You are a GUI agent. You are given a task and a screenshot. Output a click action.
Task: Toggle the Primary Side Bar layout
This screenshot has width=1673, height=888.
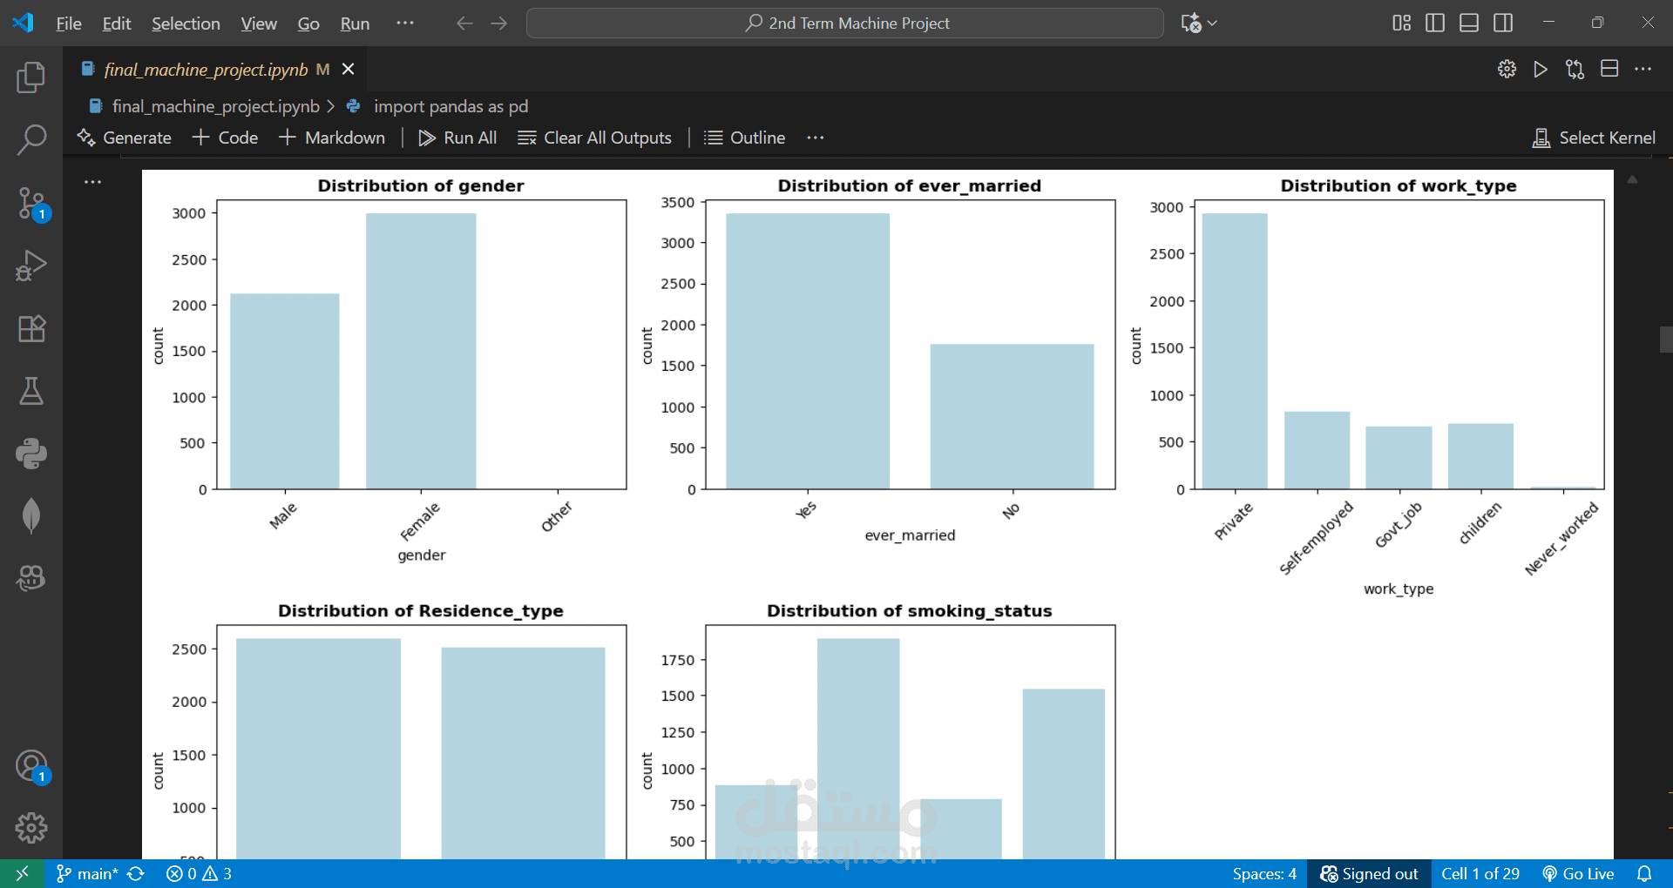pos(1435,23)
